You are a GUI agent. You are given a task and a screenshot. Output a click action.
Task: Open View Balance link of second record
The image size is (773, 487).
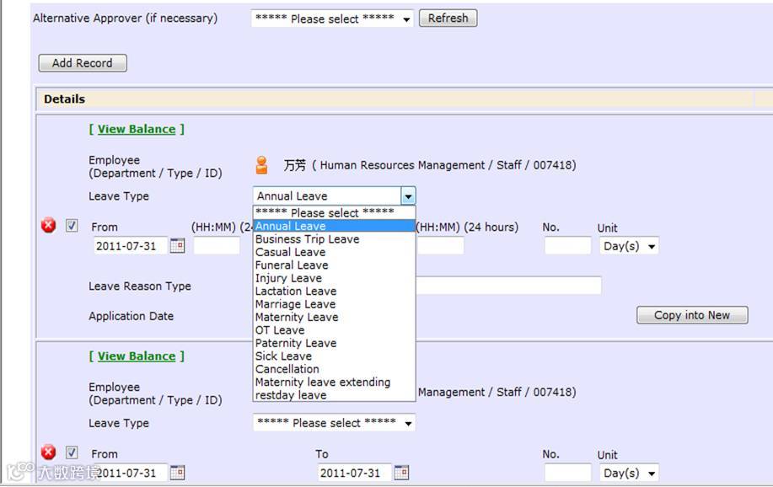[x=137, y=356]
